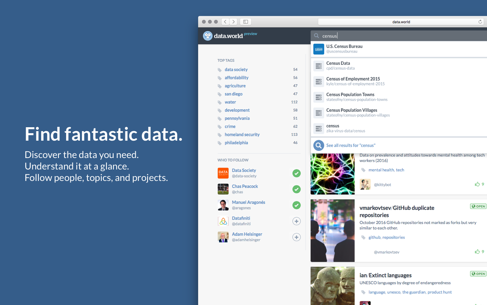This screenshot has width=487, height=305.
Task: Open the philadelphia tag
Action: pos(236,143)
